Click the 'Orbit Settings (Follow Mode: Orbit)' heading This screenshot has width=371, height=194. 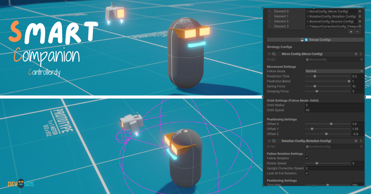(x=292, y=100)
